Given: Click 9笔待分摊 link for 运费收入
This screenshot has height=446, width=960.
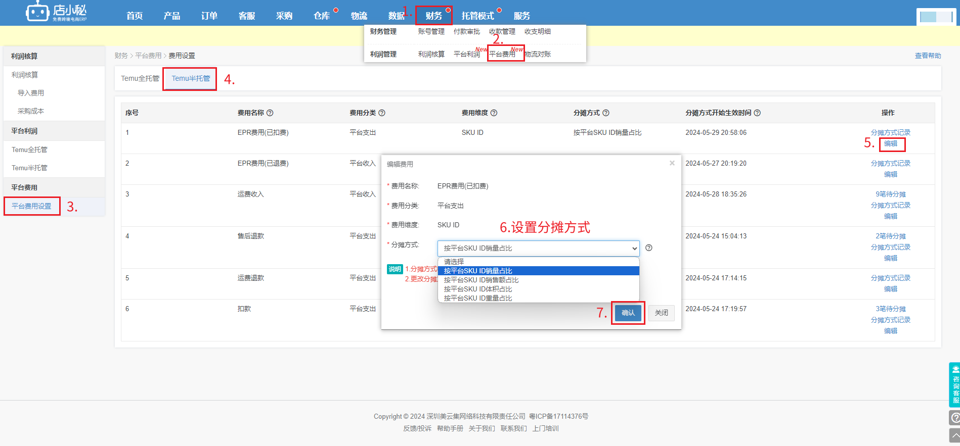Looking at the screenshot, I should (891, 194).
